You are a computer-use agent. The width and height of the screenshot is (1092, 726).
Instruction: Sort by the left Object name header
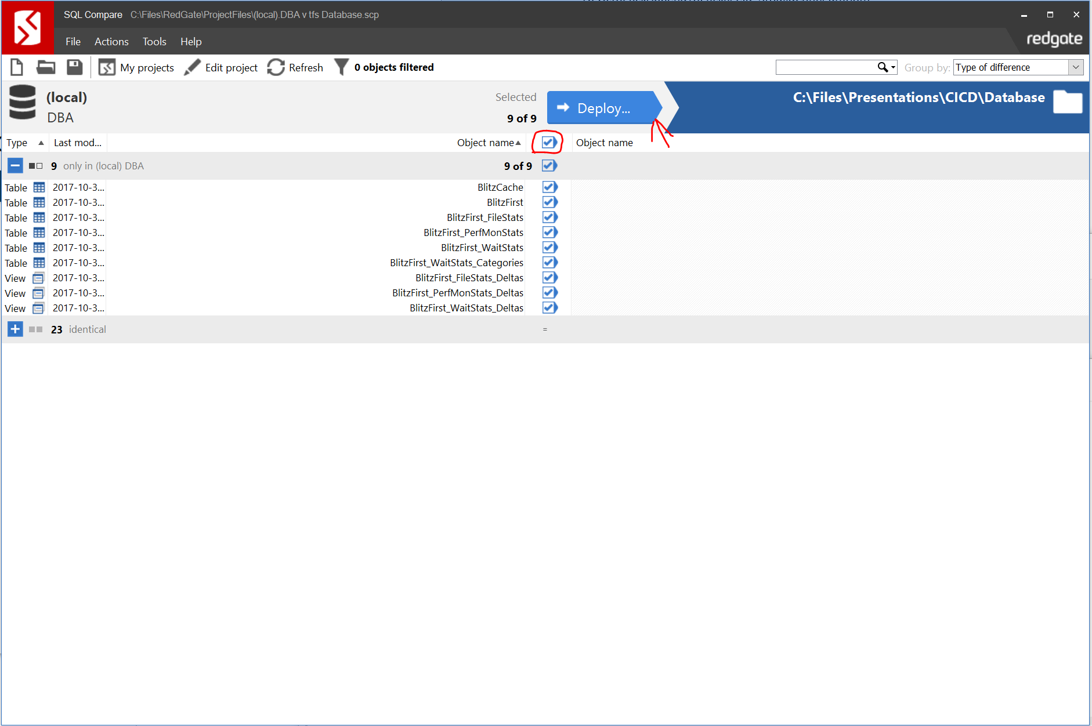(x=485, y=143)
